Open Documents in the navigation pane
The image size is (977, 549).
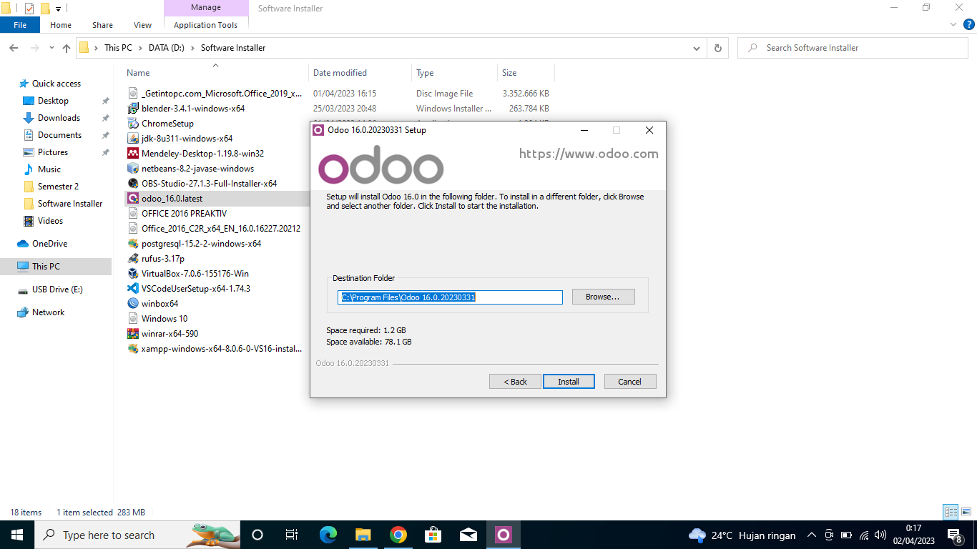pyautogui.click(x=59, y=135)
